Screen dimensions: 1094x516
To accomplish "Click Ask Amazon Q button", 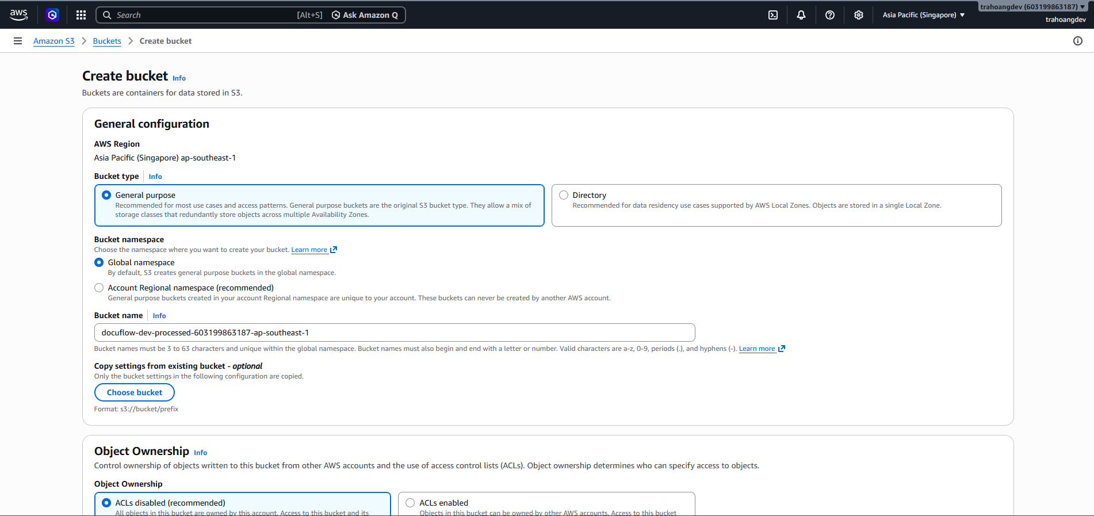I will [x=365, y=15].
